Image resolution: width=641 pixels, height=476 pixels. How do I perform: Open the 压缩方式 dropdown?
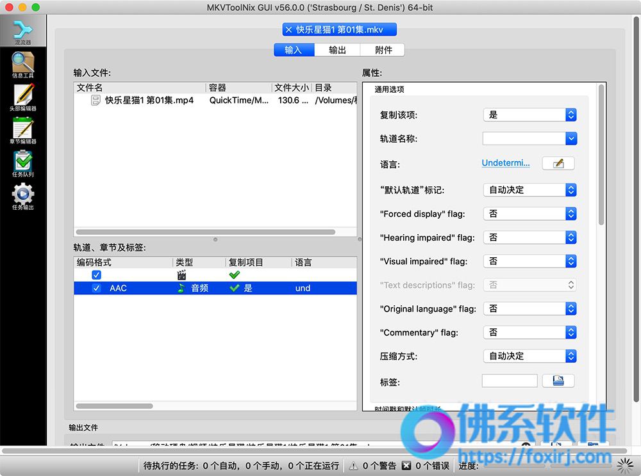point(530,356)
